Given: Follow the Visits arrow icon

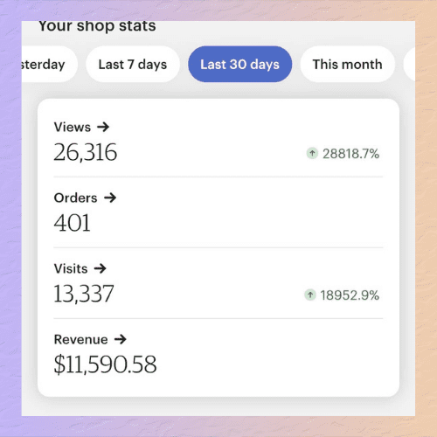Looking at the screenshot, I should 101,268.
